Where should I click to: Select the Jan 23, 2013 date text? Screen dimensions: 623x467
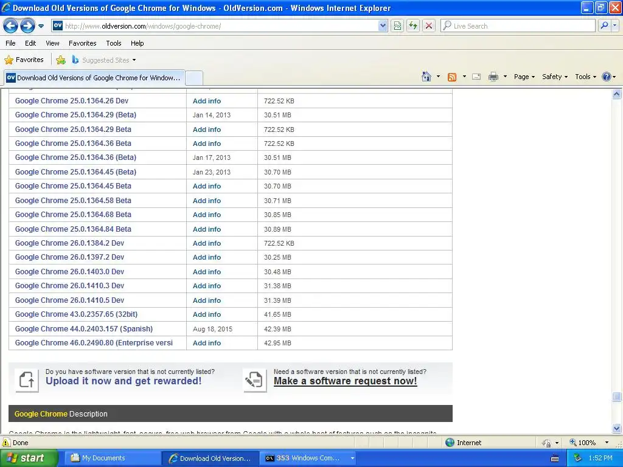point(211,172)
